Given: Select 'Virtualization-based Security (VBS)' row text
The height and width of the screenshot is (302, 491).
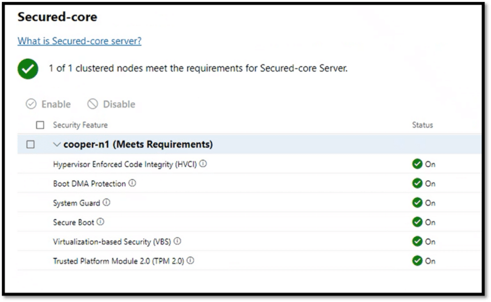Looking at the screenshot, I should [x=112, y=242].
